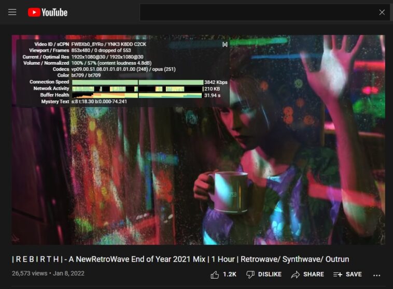Image resolution: width=393 pixels, height=289 pixels.
Task: Click the Network Activity graph
Action: [137, 89]
